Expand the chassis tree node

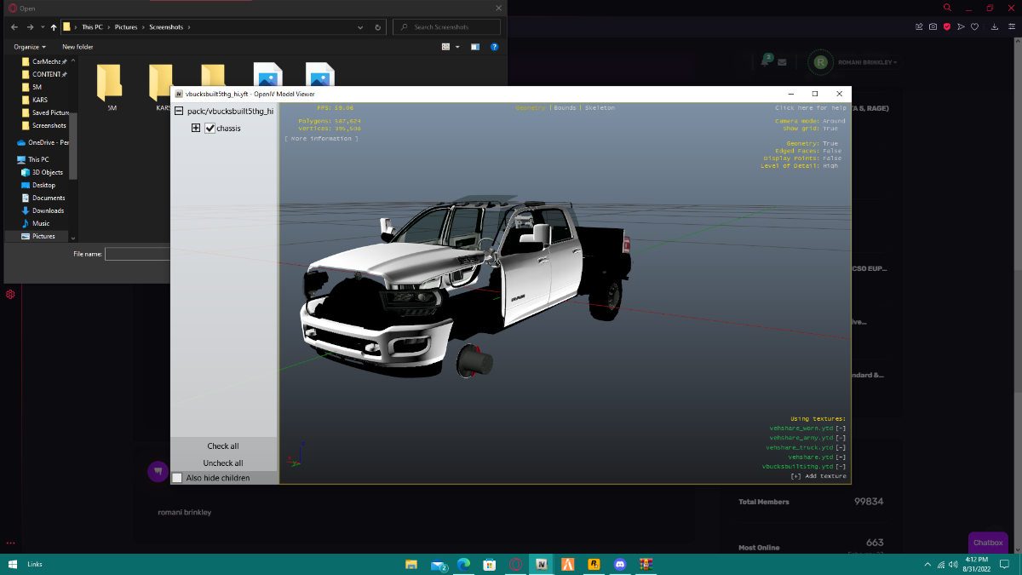tap(196, 129)
